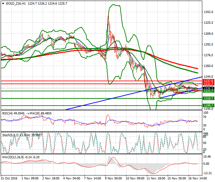This screenshot has height=182, width=215.
Task: Click the MACD scale value 10.46
Action: (x=207, y=157)
